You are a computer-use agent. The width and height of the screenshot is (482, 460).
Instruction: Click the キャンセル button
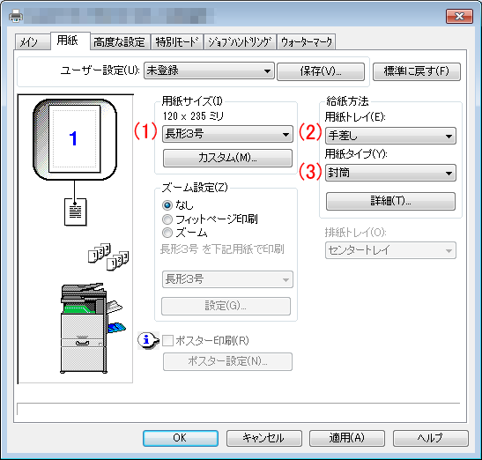(264, 438)
